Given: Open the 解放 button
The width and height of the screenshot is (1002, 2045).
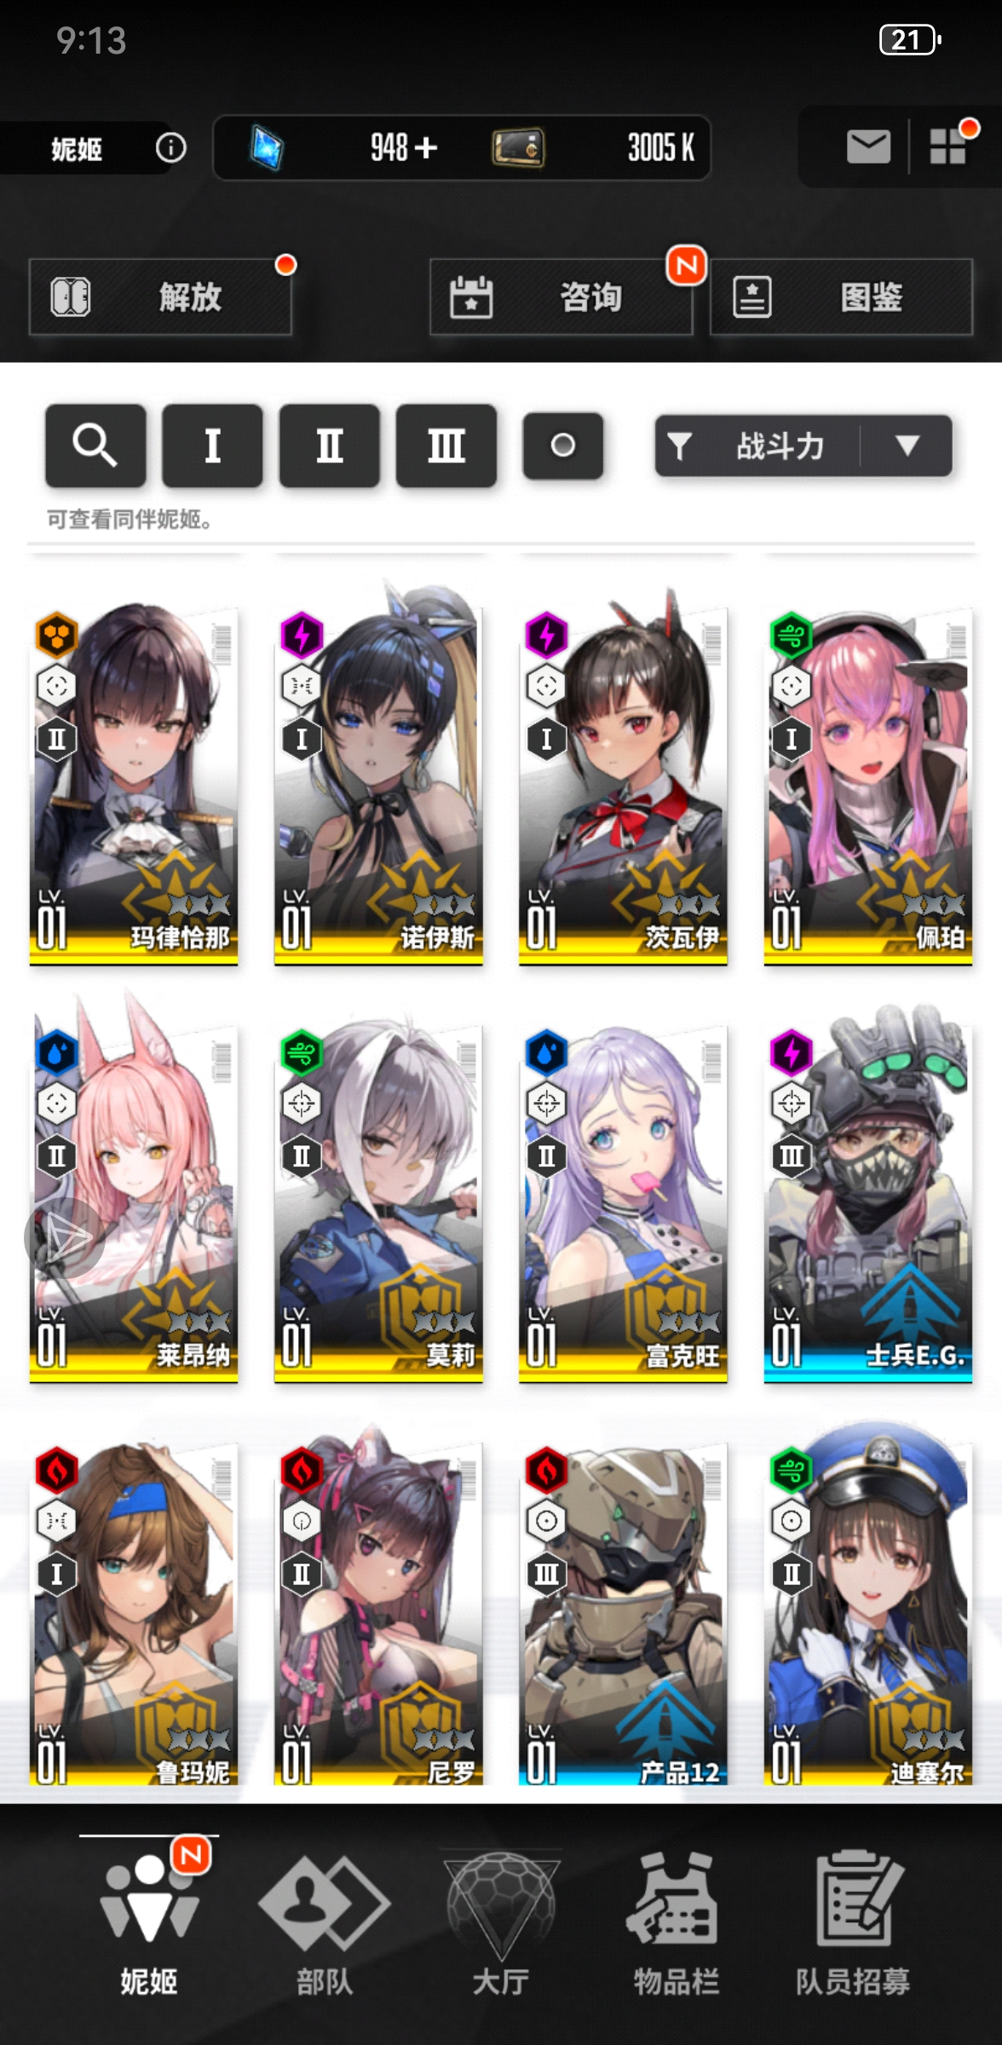Looking at the screenshot, I should coord(160,297).
